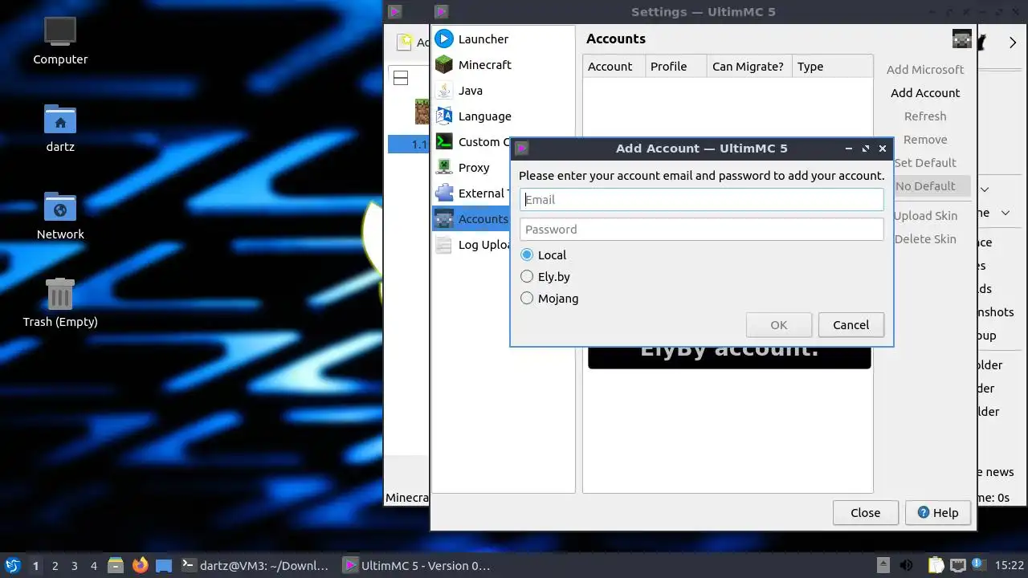The image size is (1028, 578).
Task: Click the Remove account button
Action: (925, 139)
